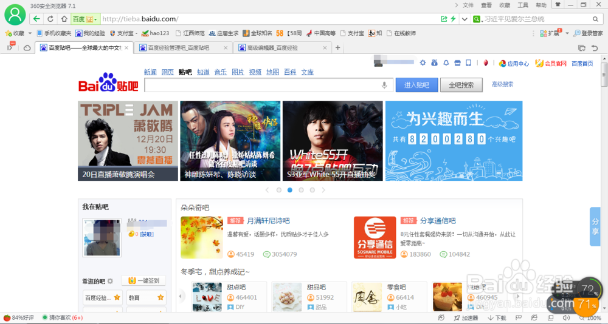
Task: Open the browser home page icon
Action: 64,19
